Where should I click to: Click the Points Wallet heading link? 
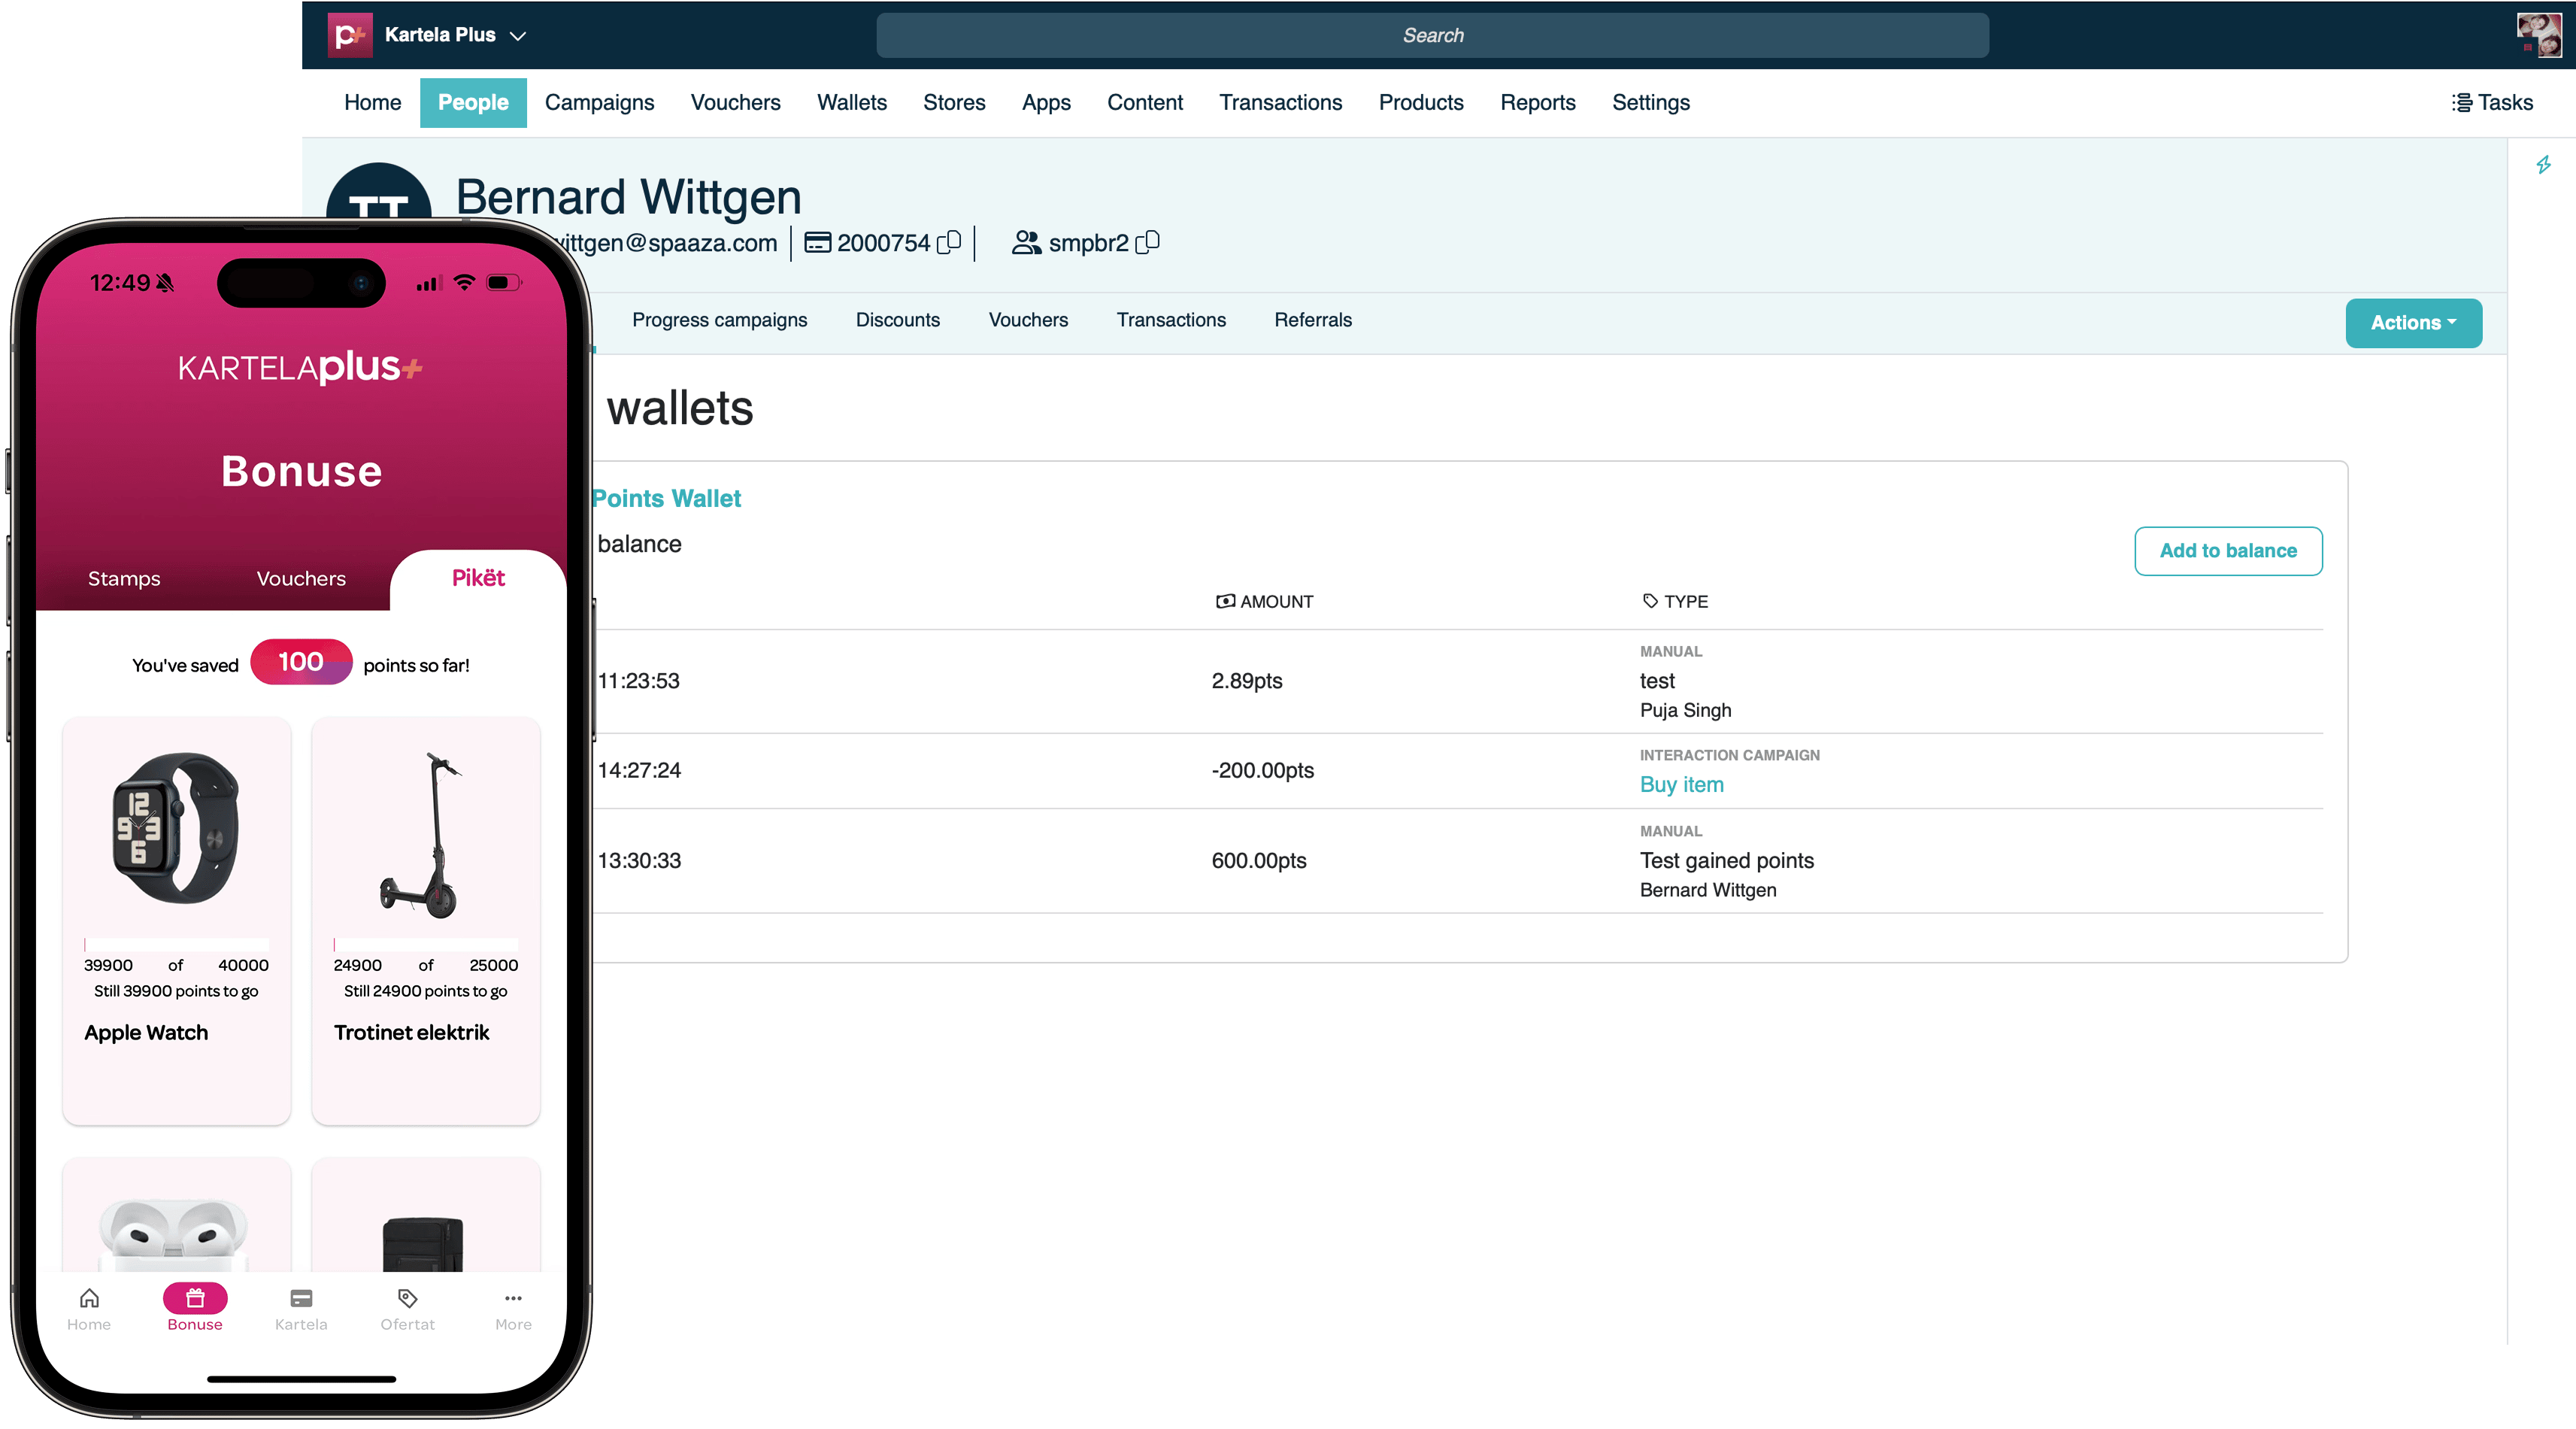click(x=666, y=498)
